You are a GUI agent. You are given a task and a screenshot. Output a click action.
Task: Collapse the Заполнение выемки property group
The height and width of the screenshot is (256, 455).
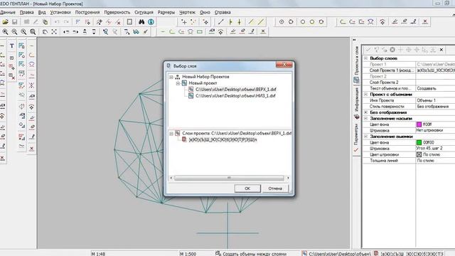point(366,137)
